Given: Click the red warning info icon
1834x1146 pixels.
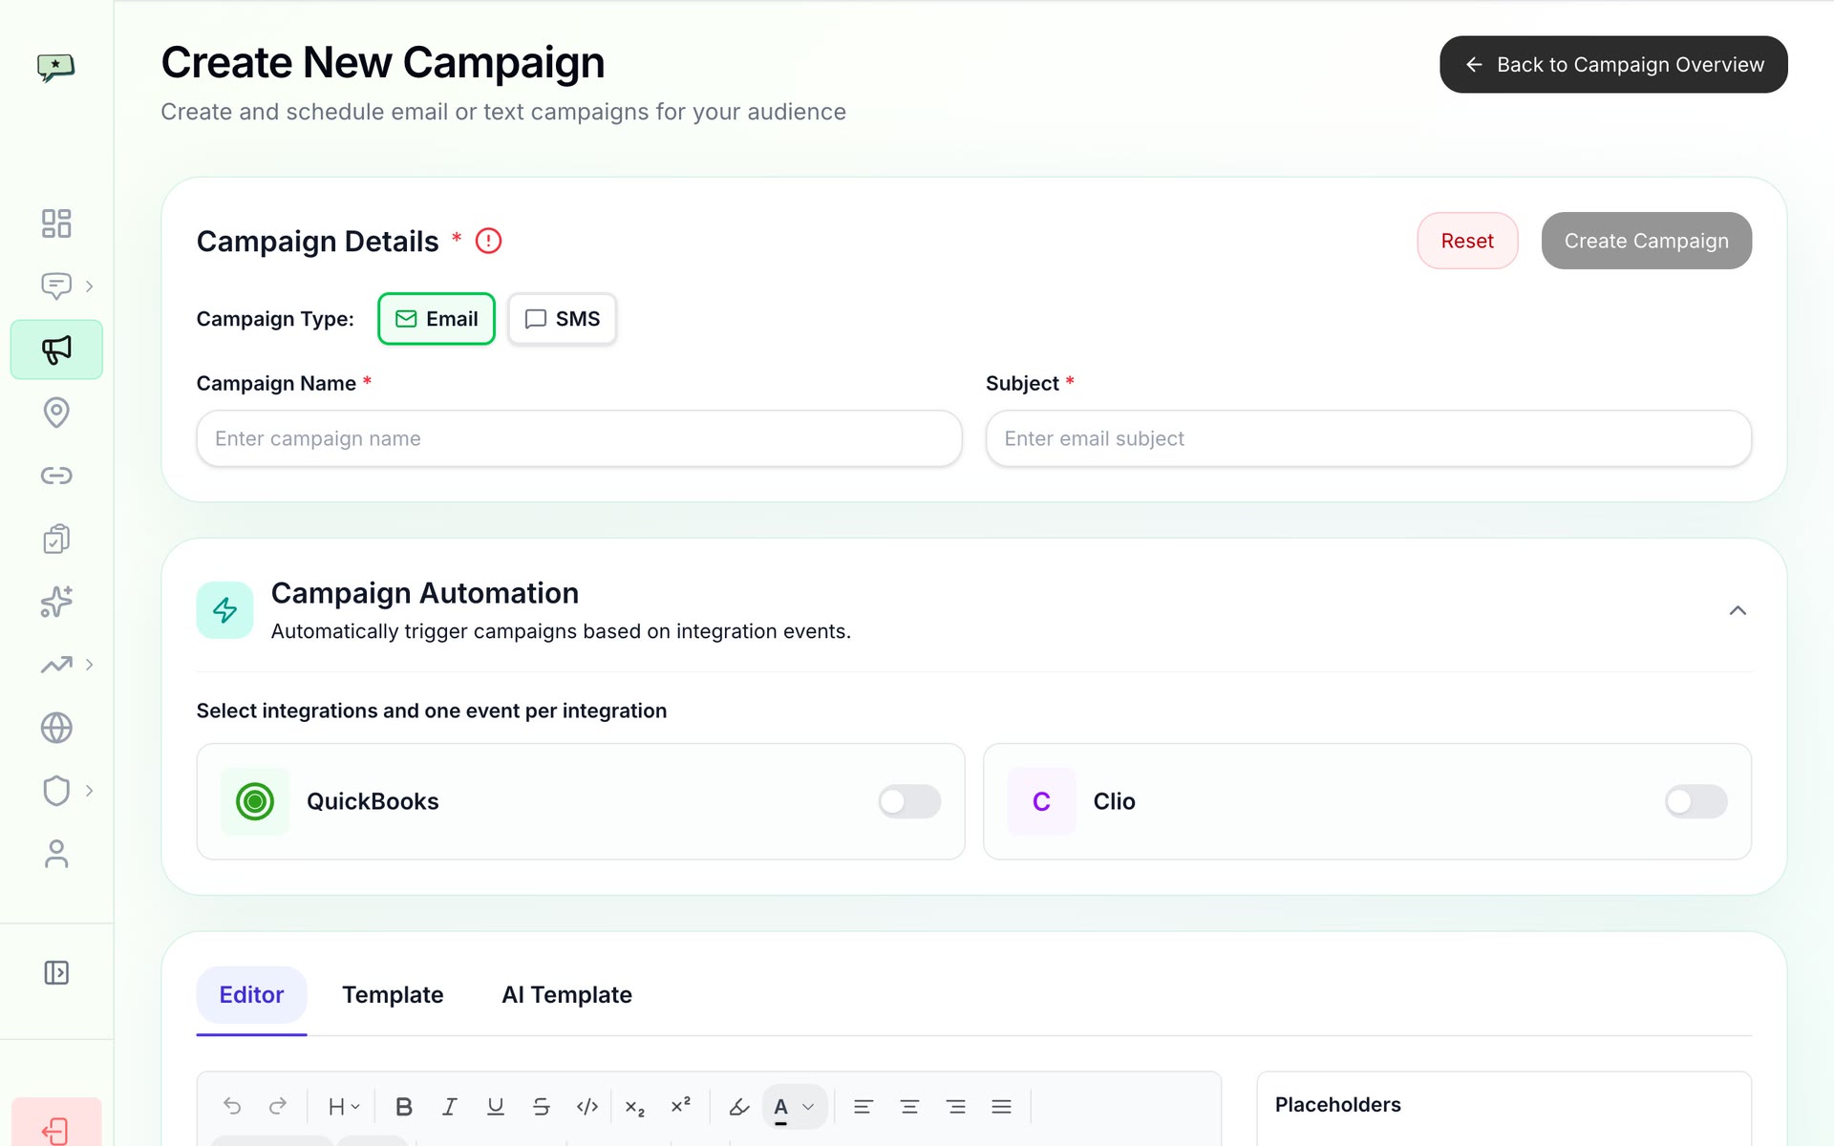Looking at the screenshot, I should (x=488, y=241).
